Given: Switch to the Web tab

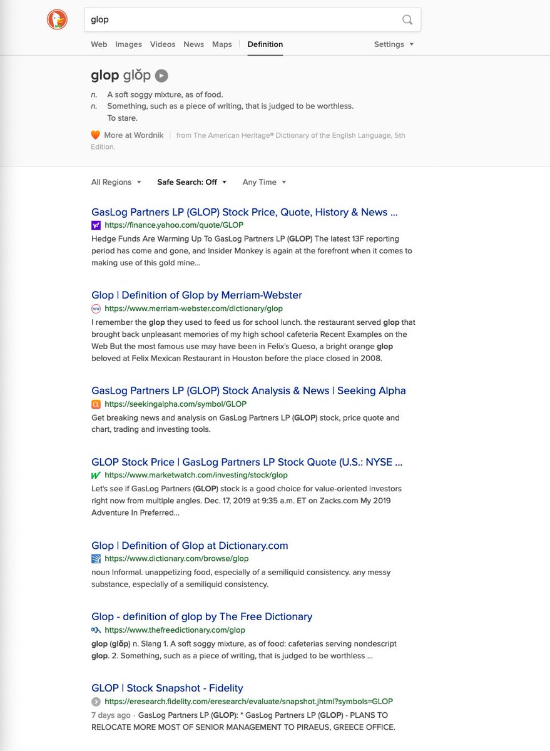Looking at the screenshot, I should (x=99, y=44).
